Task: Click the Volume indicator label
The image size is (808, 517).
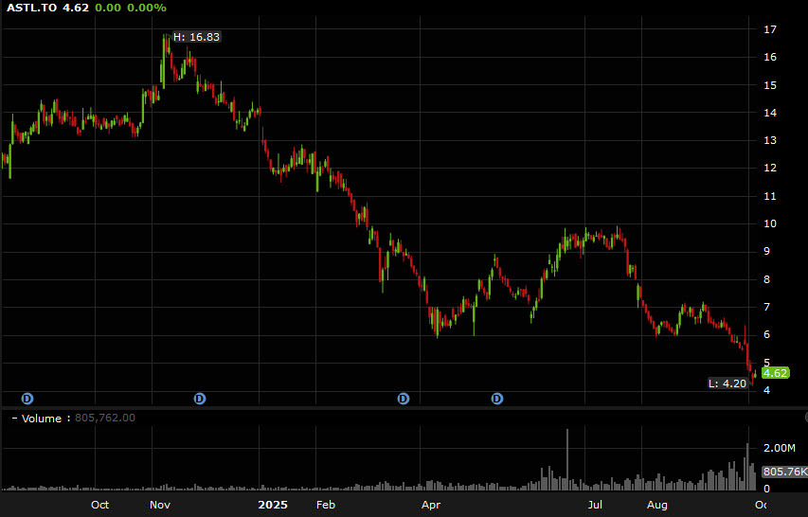Action: pyautogui.click(x=43, y=419)
